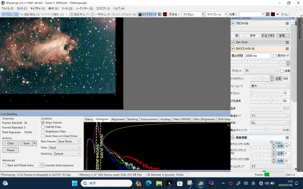The height and width of the screenshot is (189, 303).
Task: Open the カメラコントロール panel hamburger menu
Action: (x=287, y=49)
